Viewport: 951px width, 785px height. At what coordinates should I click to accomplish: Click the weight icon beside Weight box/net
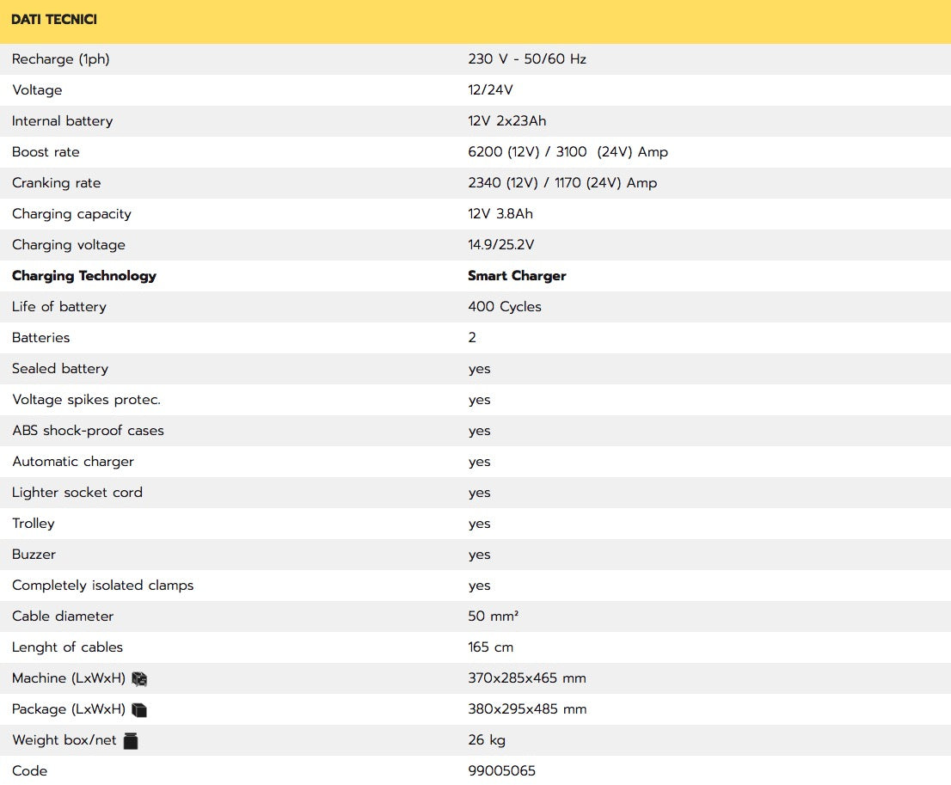pyautogui.click(x=131, y=740)
